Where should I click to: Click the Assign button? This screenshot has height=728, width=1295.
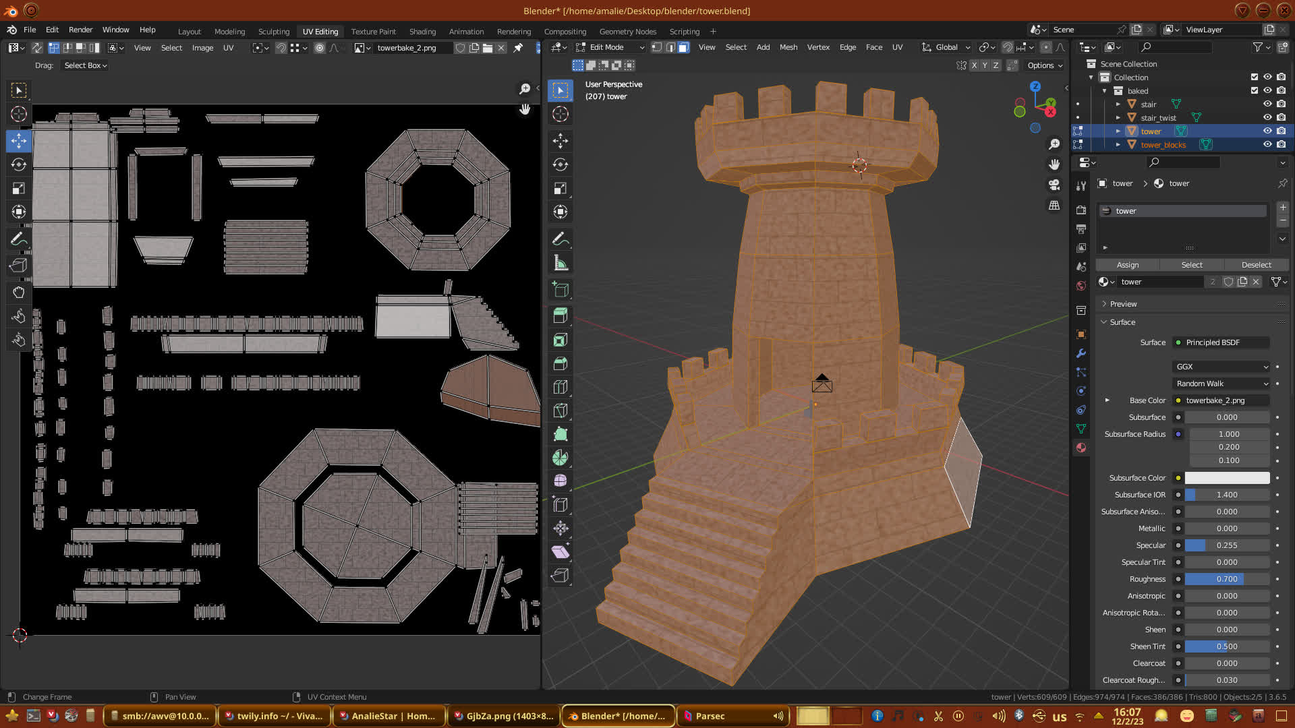point(1127,265)
